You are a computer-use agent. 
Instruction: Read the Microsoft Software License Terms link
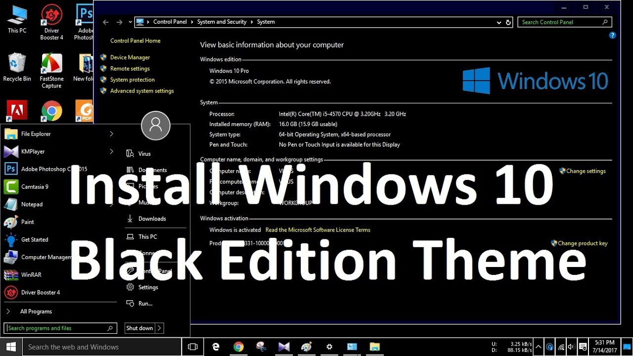pyautogui.click(x=318, y=230)
